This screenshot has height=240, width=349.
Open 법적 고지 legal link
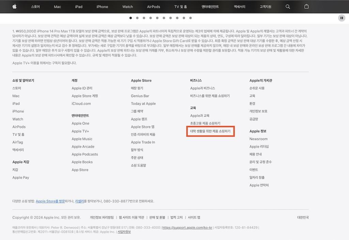(x=177, y=218)
